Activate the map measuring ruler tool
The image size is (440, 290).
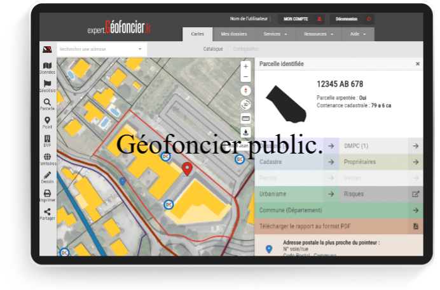(245, 119)
